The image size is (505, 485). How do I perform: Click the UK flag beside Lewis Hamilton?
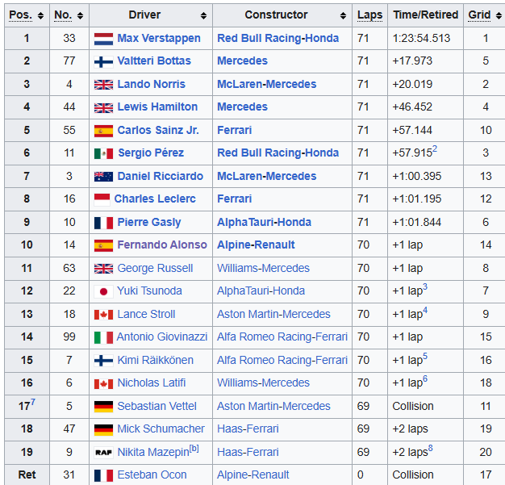(103, 107)
